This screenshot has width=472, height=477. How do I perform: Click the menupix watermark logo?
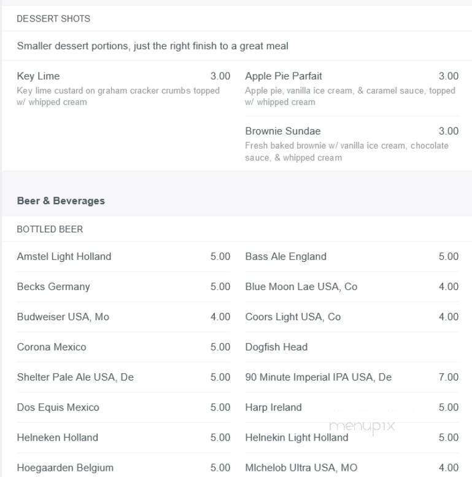[x=362, y=425]
